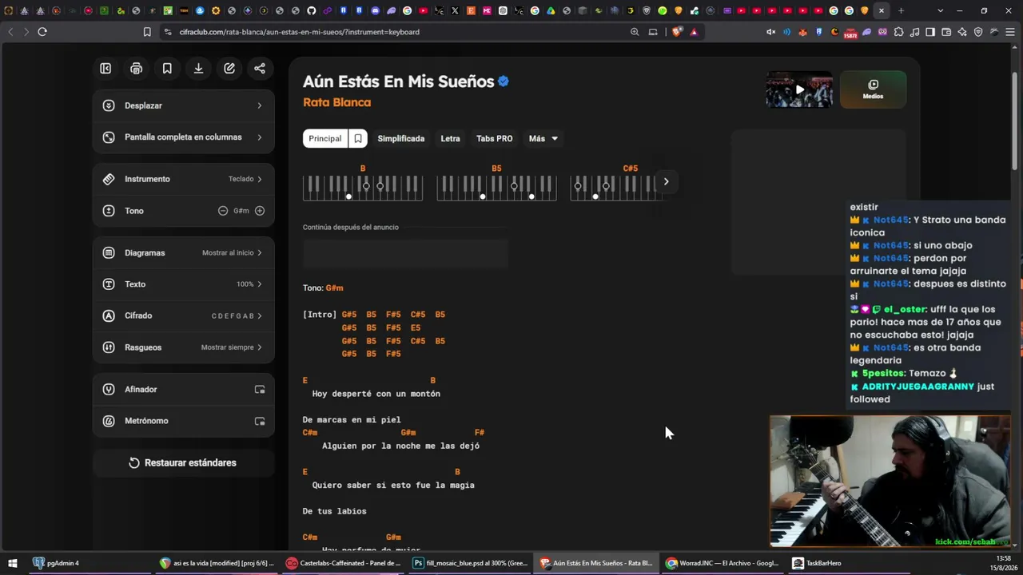Screen dimensions: 1023x575
Task: Go back with browser back arrow
Action: point(10,32)
